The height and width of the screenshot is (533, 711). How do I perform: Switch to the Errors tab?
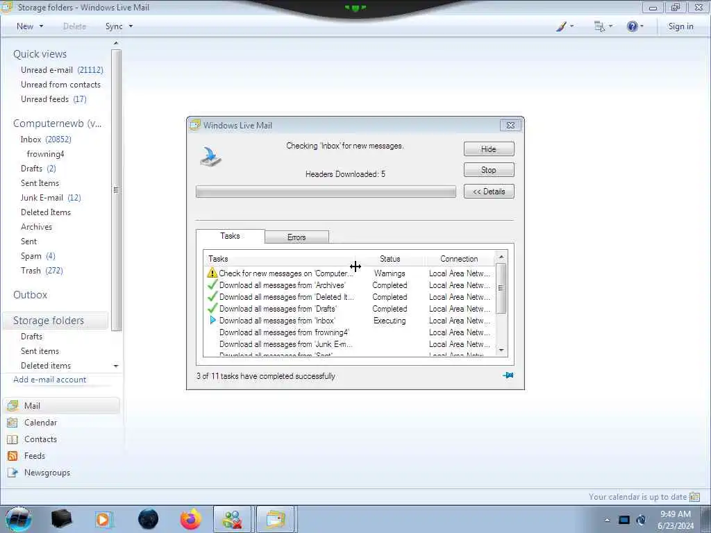pos(296,237)
